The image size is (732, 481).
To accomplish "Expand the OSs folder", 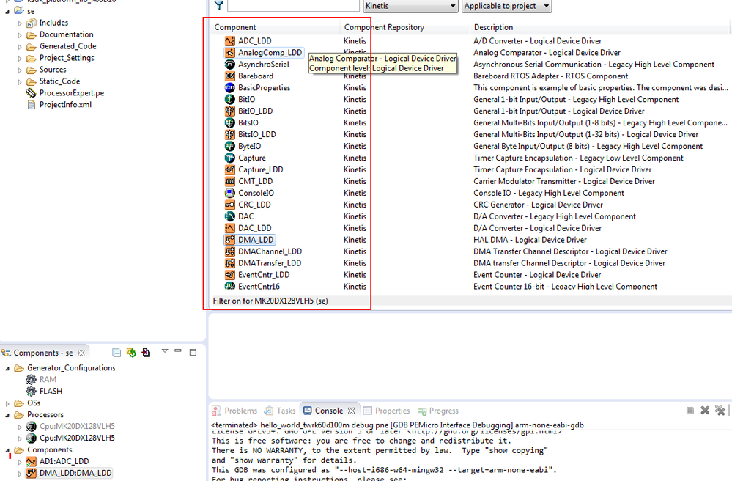I will tap(7, 403).
